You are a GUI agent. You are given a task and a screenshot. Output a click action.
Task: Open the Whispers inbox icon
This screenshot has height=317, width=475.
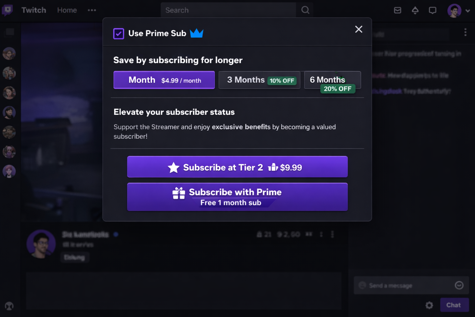[x=397, y=10]
